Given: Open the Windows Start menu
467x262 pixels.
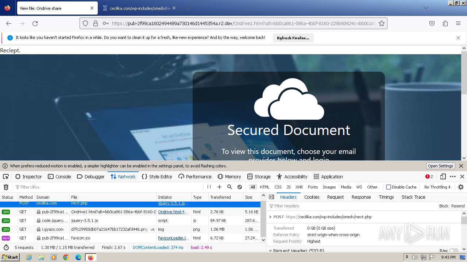Looking at the screenshot, I should (10, 257).
